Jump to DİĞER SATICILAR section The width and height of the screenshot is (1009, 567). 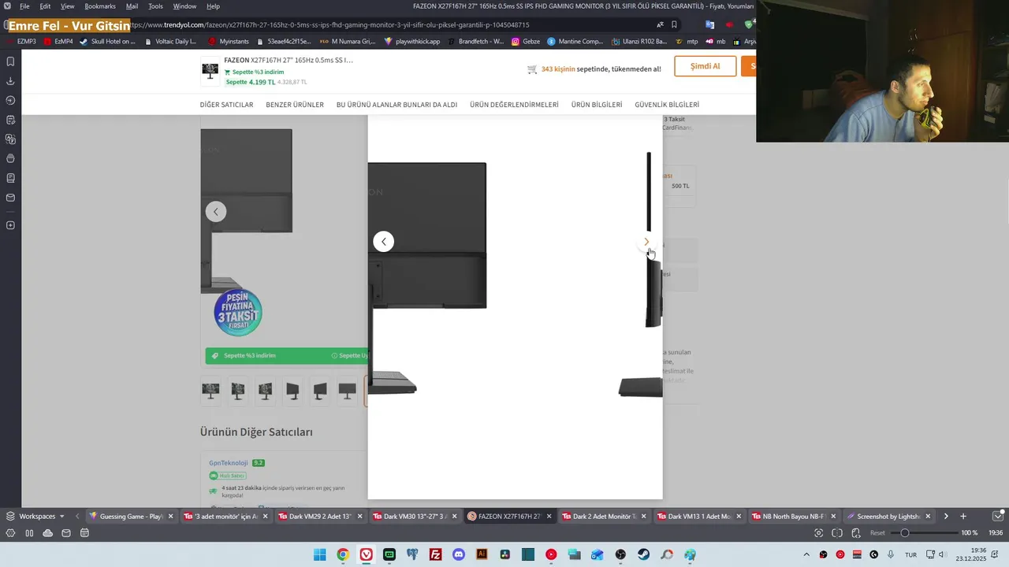click(226, 105)
